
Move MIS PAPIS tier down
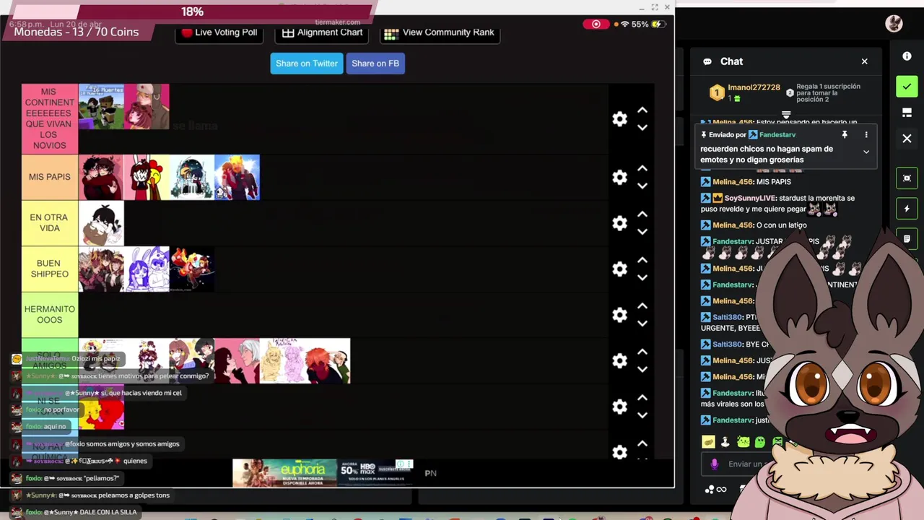642,186
